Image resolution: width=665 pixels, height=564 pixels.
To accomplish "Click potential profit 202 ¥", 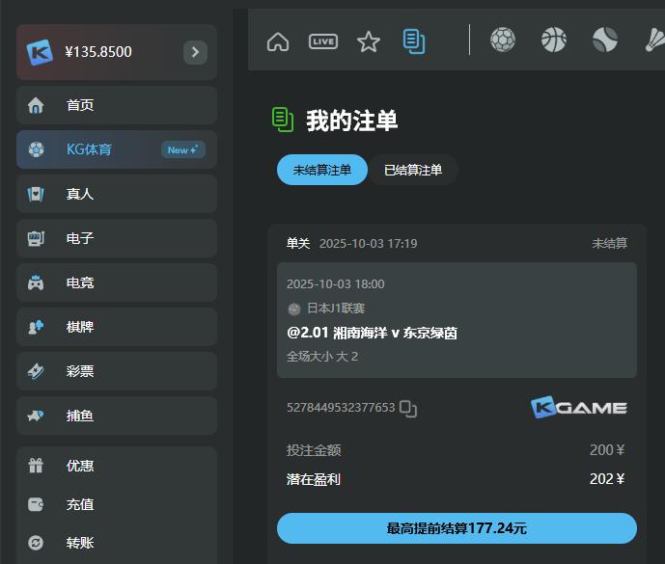I will point(607,479).
